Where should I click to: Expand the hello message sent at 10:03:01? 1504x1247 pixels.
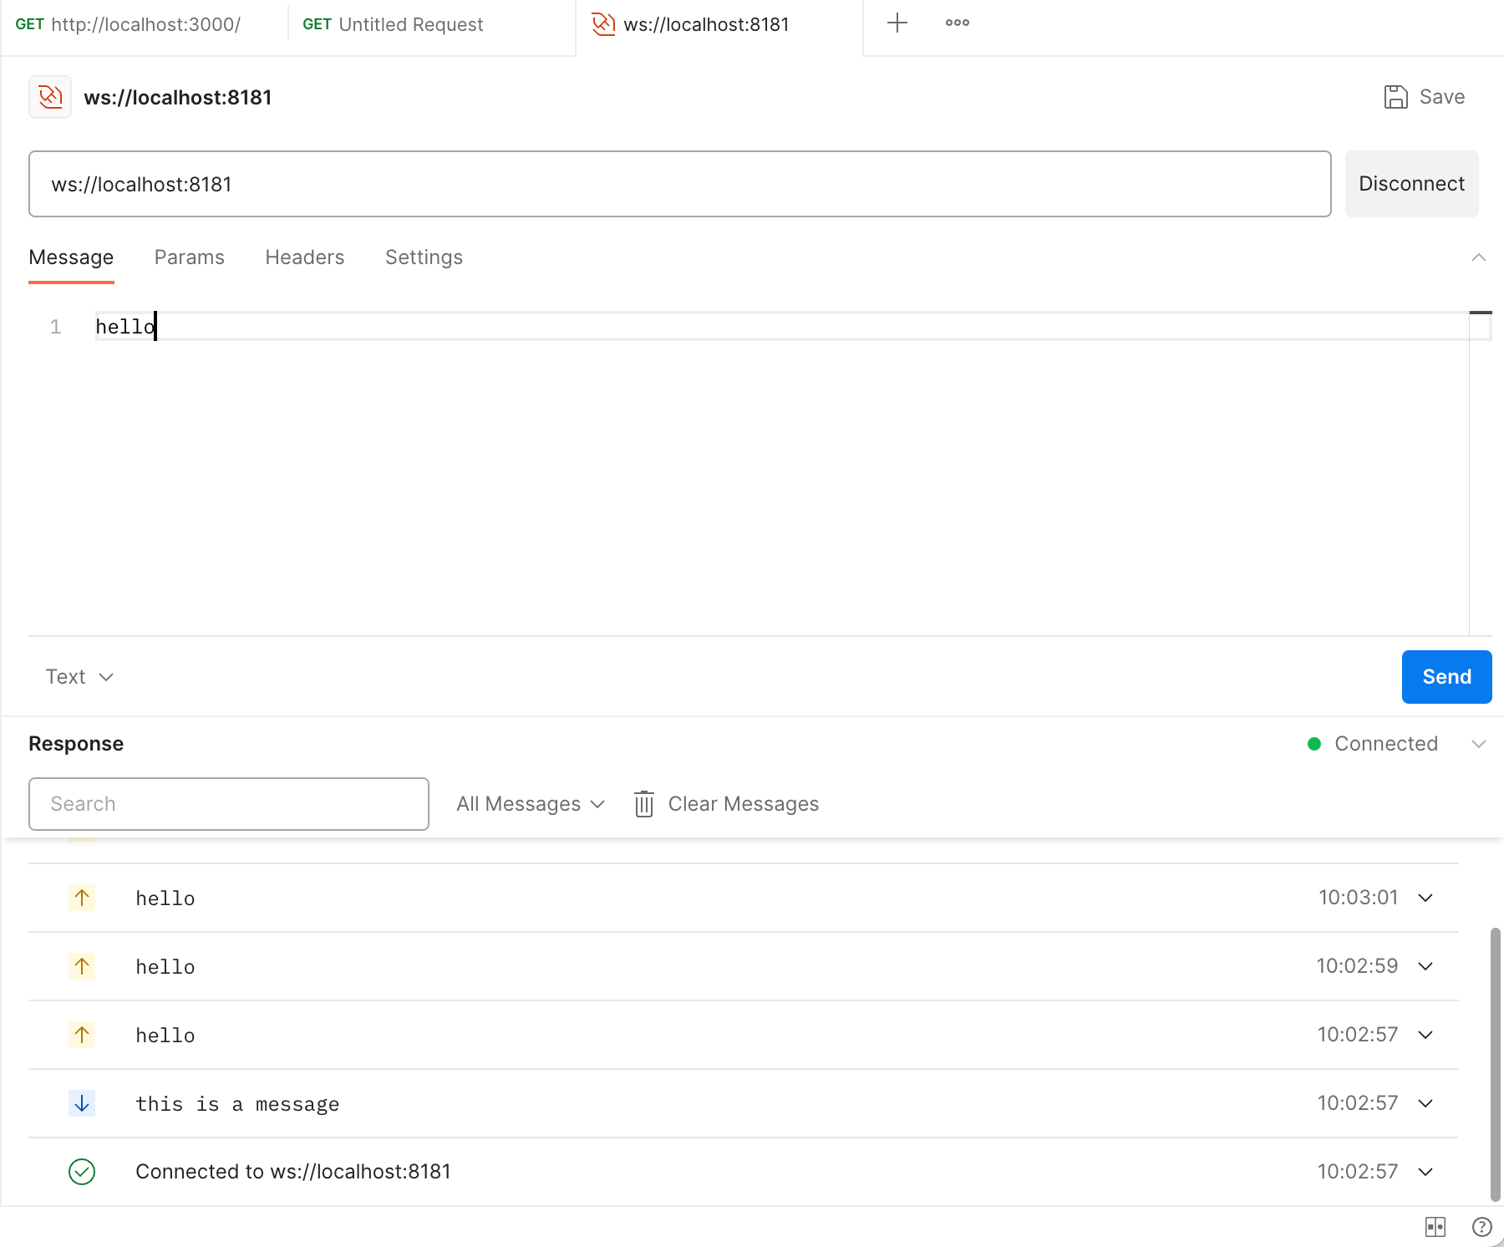pyautogui.click(x=1425, y=898)
